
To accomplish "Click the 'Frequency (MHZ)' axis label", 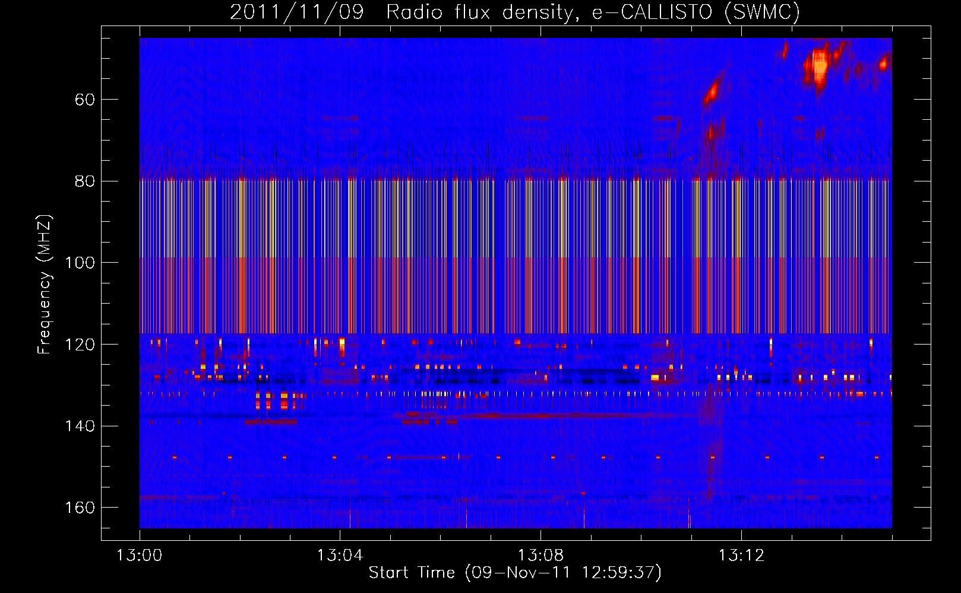I will coord(45,285).
